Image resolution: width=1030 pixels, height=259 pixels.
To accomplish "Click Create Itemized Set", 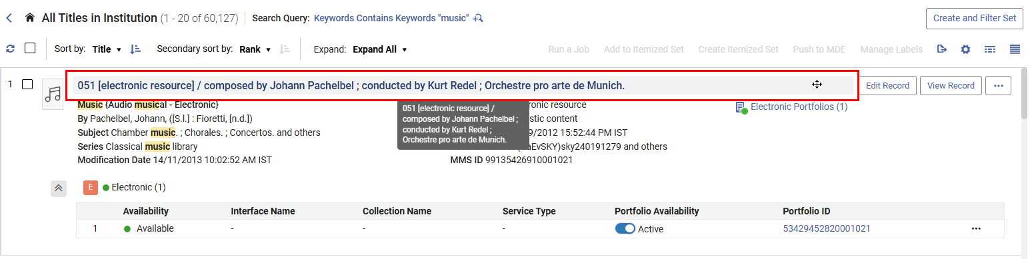I will click(x=738, y=49).
